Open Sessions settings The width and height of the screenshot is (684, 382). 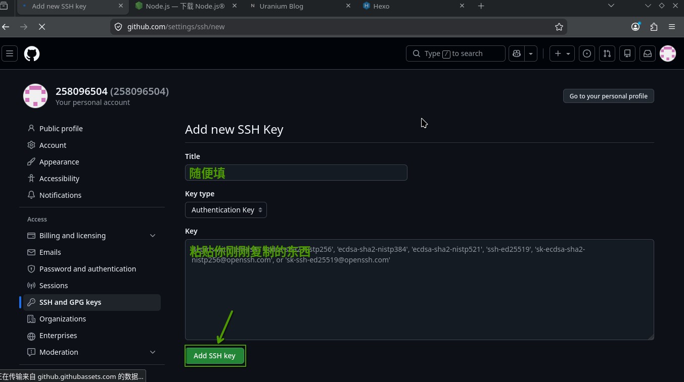[92, 286]
